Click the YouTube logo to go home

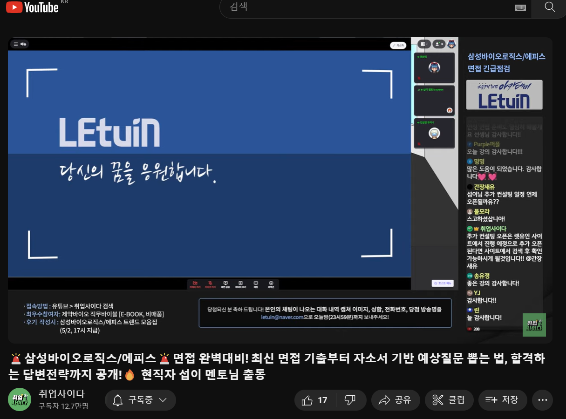(32, 7)
